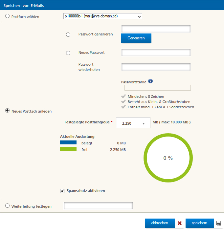Select Neues Postfach anlegen radio option
Screen dimensions: 224x233
tap(7, 111)
